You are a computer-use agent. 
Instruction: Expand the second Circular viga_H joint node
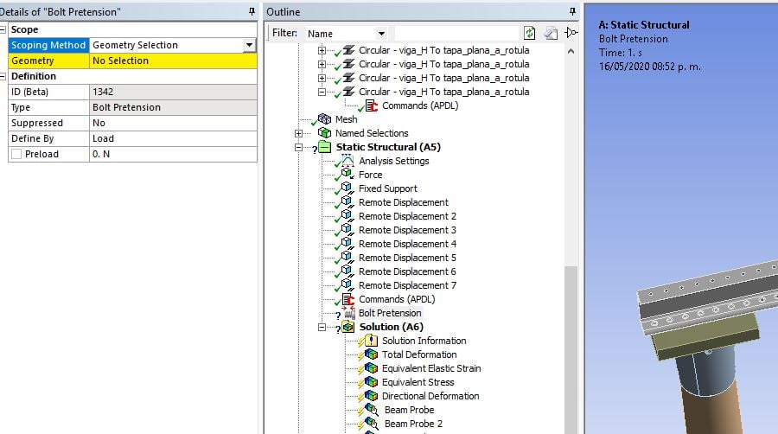pyautogui.click(x=322, y=64)
